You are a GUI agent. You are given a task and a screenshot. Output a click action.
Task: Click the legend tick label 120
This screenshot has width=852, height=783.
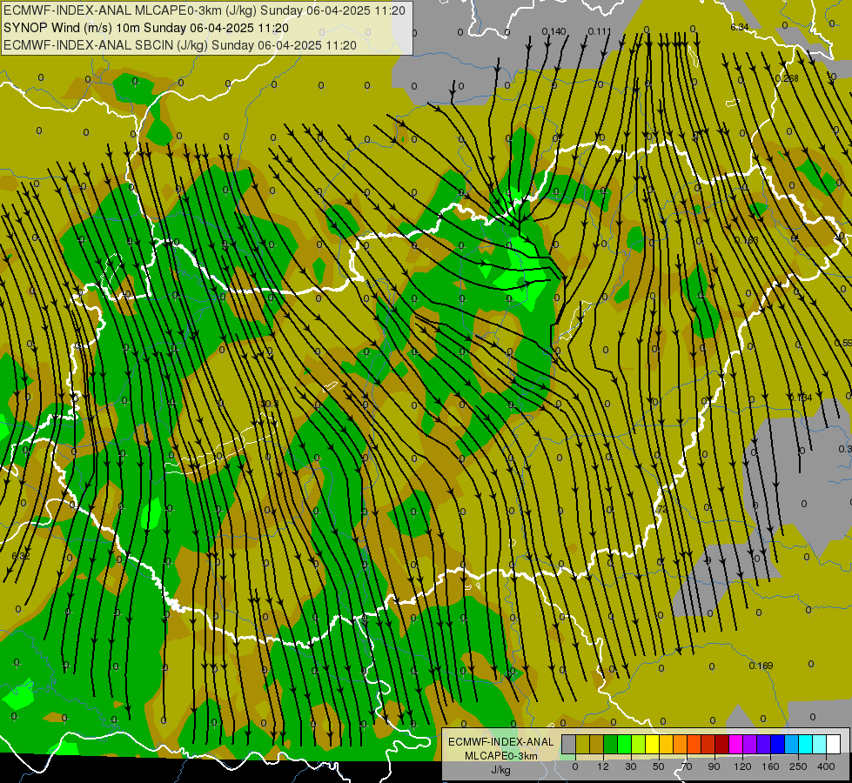point(742,766)
